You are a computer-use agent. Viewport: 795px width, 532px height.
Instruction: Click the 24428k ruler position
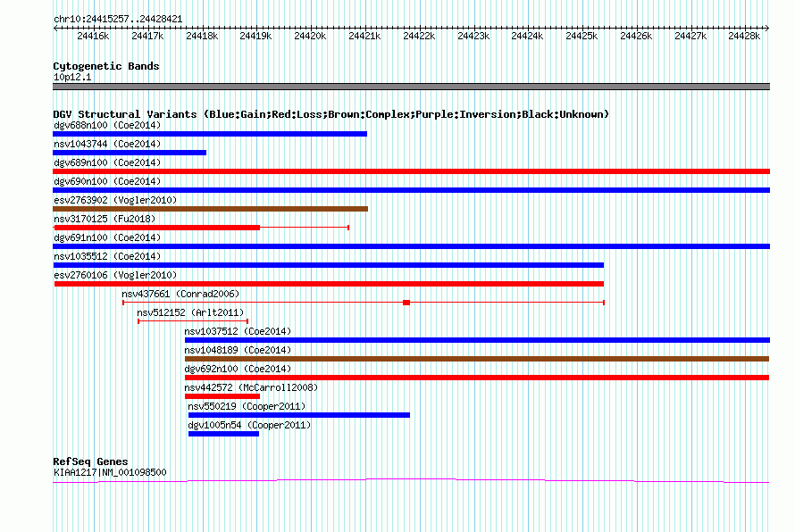coord(744,36)
